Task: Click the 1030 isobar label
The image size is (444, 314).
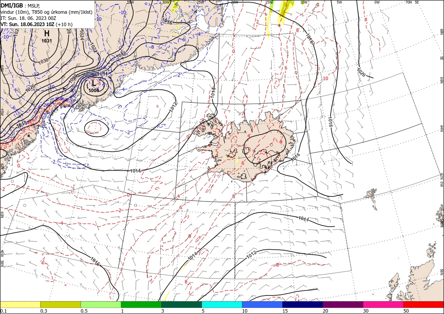Action: click(43, 61)
